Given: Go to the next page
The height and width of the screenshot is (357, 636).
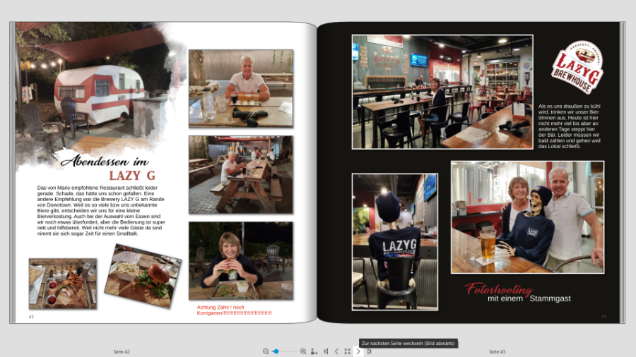Looking at the screenshot, I should coord(358,351).
